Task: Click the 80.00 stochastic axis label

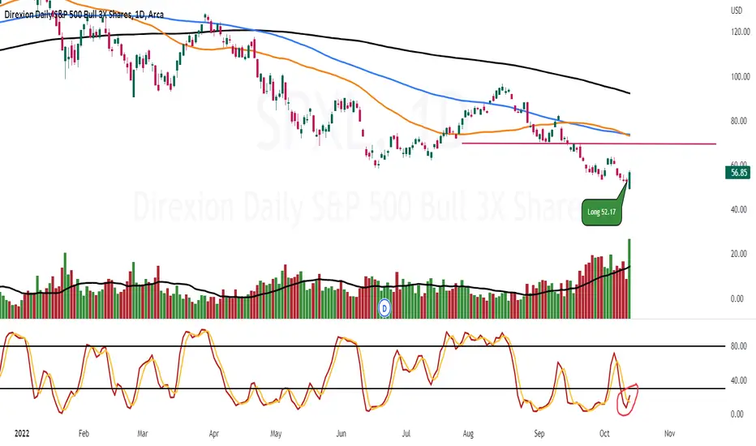Action: (739, 346)
